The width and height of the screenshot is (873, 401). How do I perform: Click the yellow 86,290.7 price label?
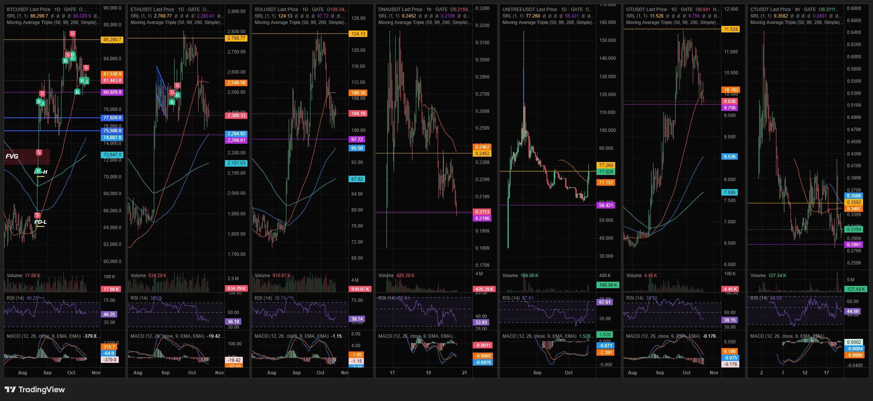pyautogui.click(x=112, y=40)
